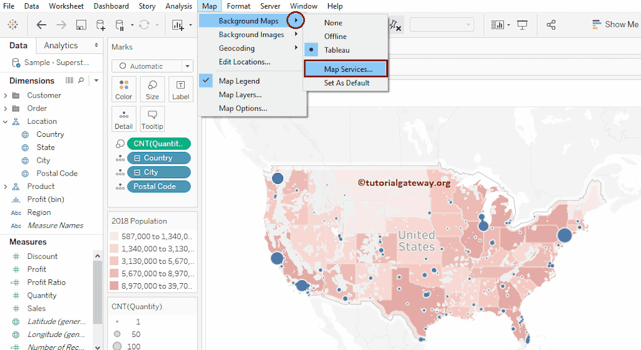Click the 587,000 to 1,340,0.. legend swatch
Image resolution: width=641 pixels, height=350 pixels.
tap(114, 236)
